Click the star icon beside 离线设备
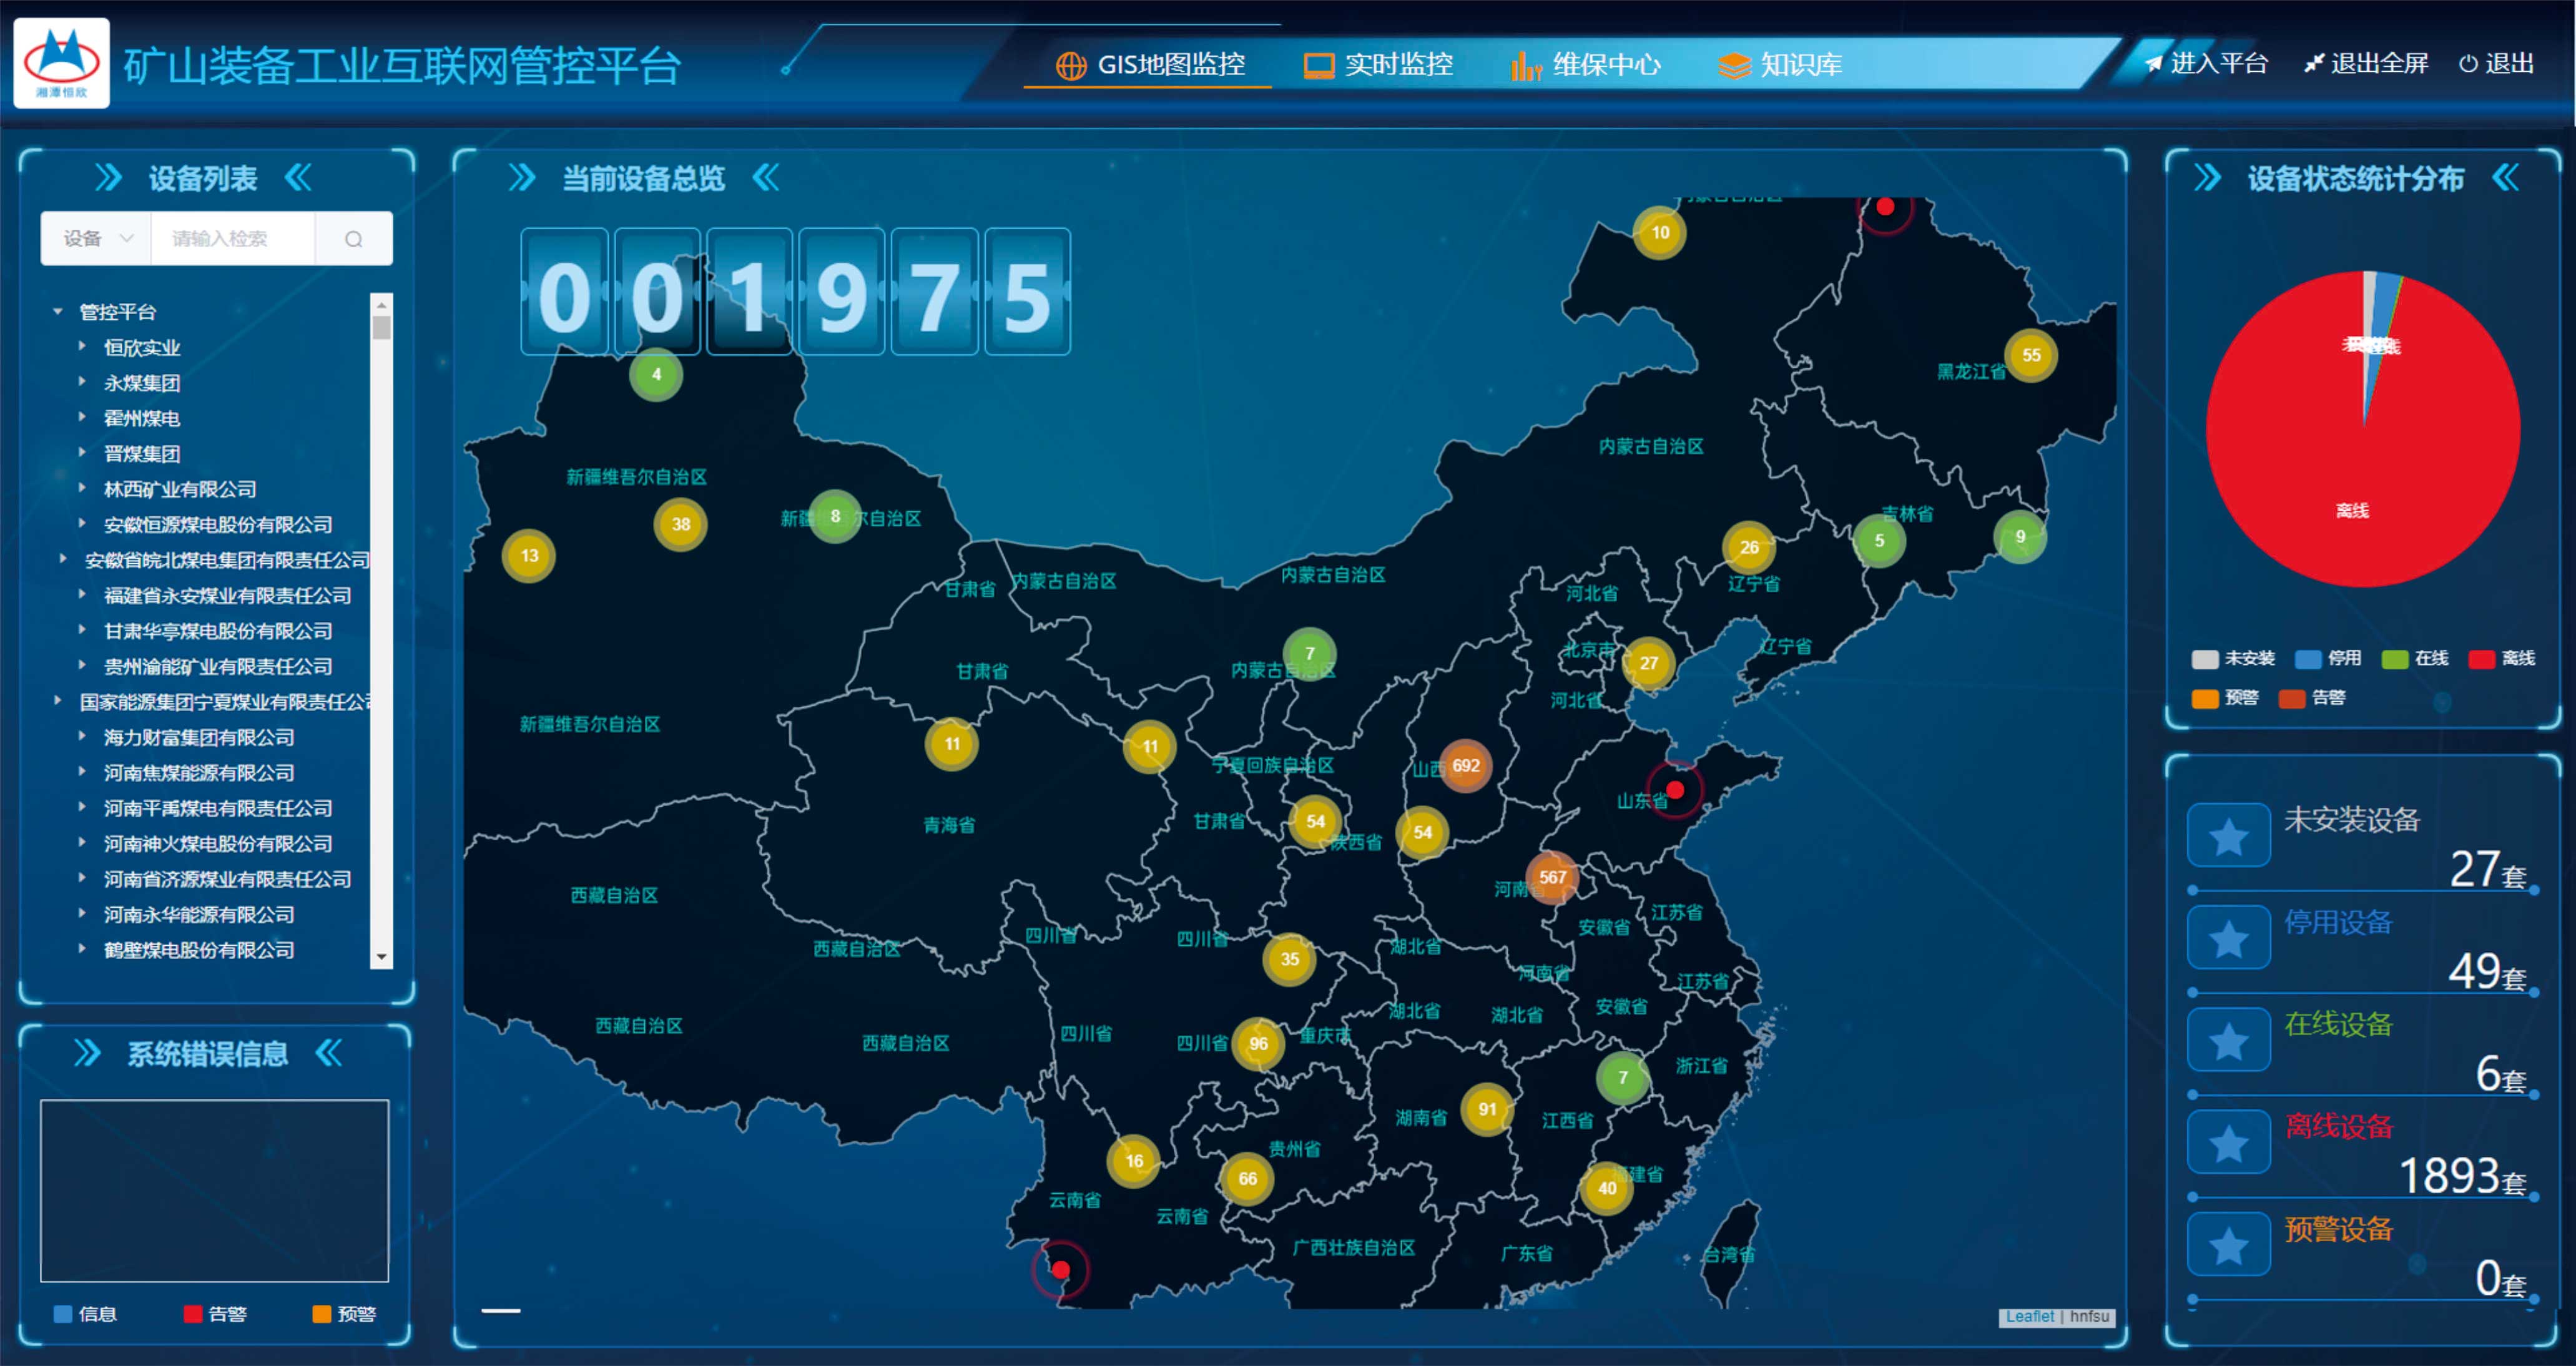 tap(2228, 1143)
